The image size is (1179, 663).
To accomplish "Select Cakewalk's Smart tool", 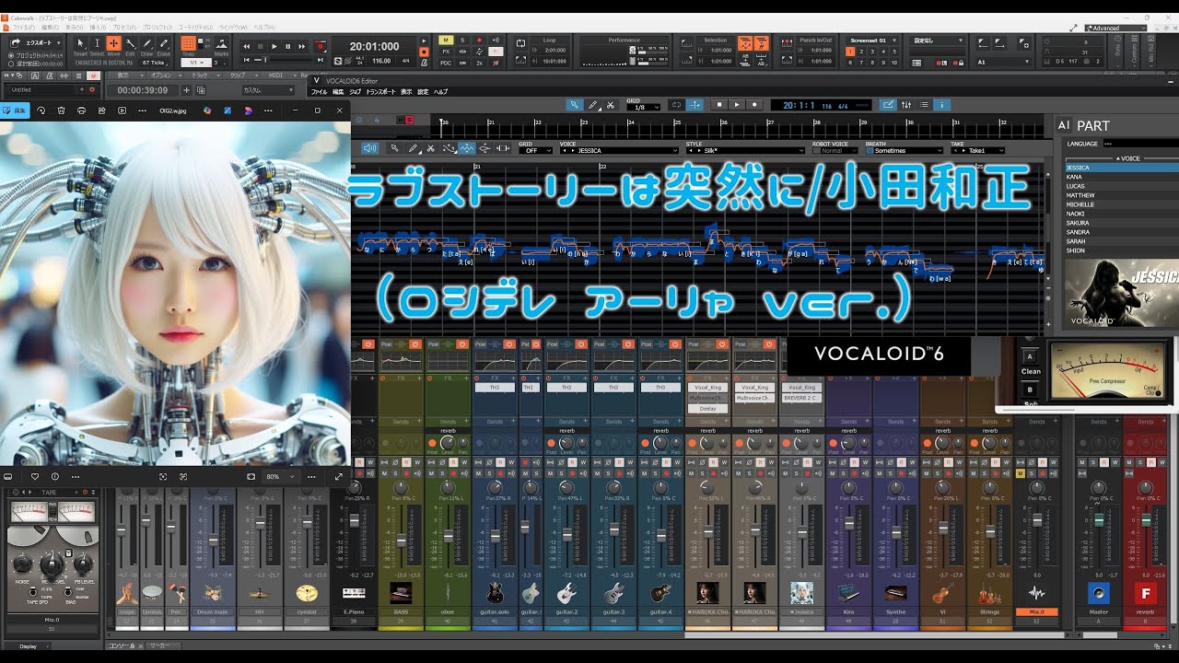I will tap(80, 43).
